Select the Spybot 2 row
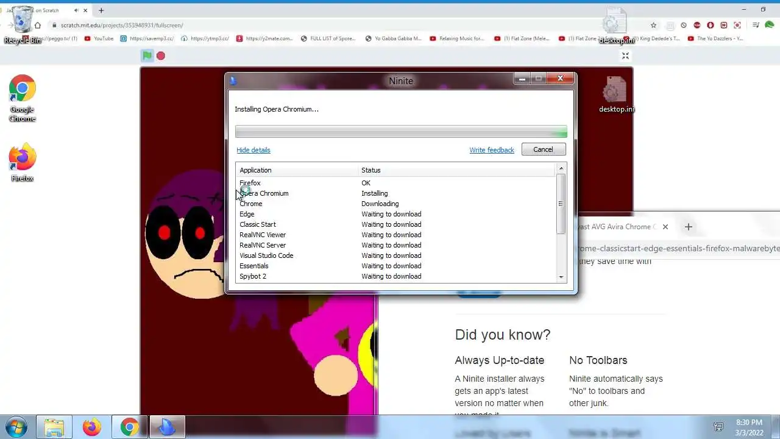The width and height of the screenshot is (780, 439). (396, 276)
